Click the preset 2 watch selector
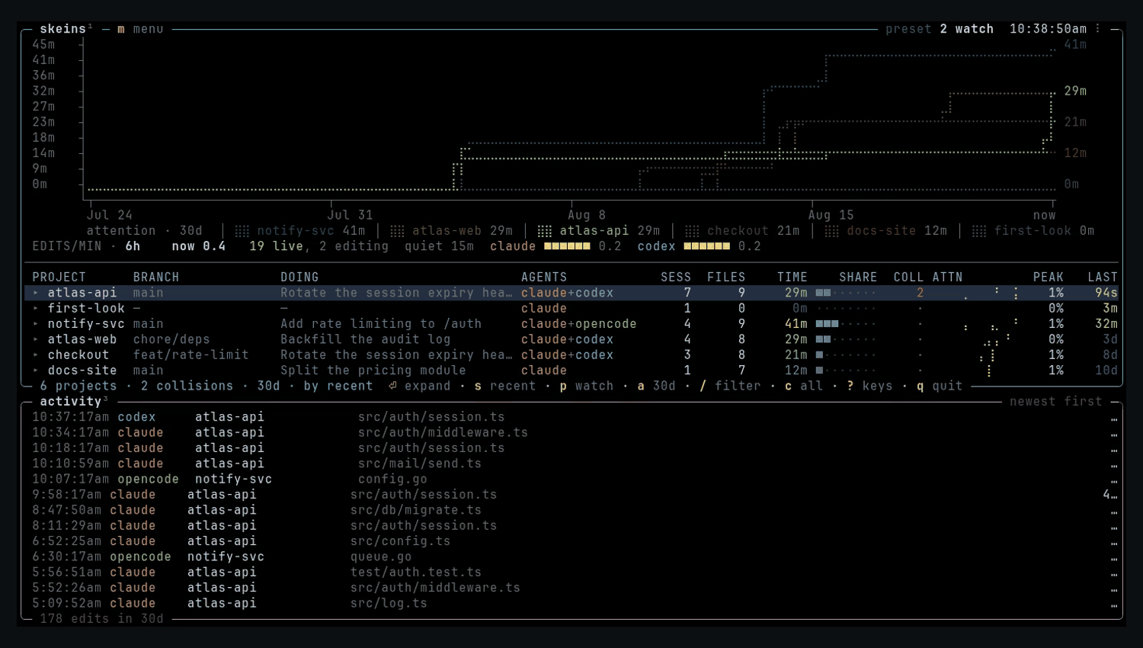The image size is (1143, 648). pyautogui.click(x=940, y=29)
